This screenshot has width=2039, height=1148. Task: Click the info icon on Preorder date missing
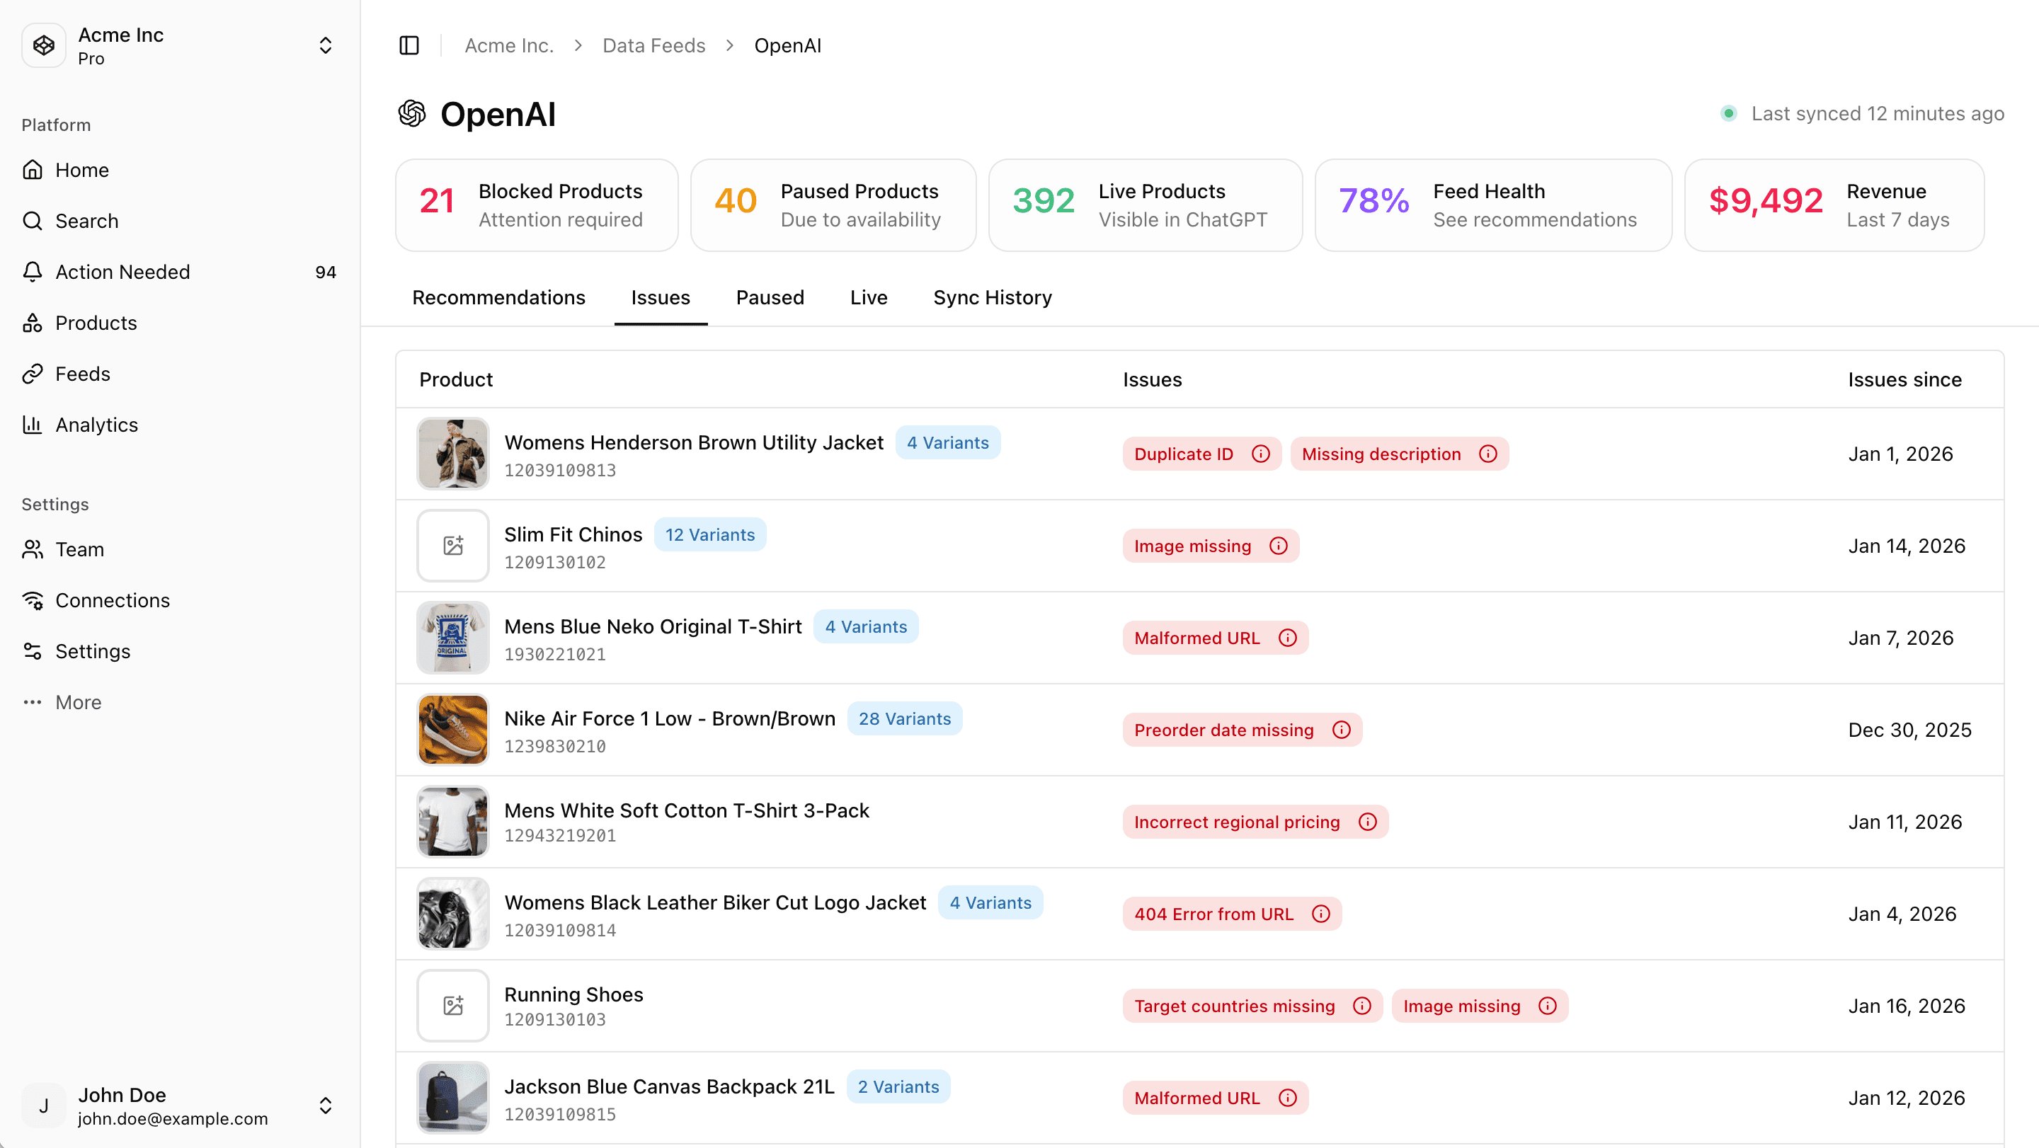click(x=1342, y=730)
